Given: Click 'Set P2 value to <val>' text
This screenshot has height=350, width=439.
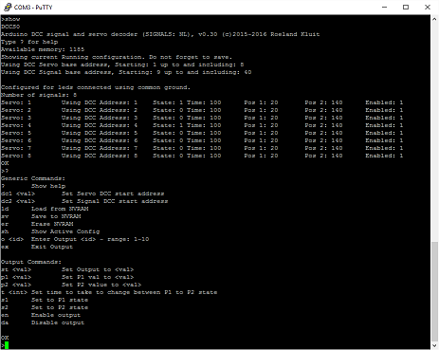Looking at the screenshot, I should [x=101, y=285].
